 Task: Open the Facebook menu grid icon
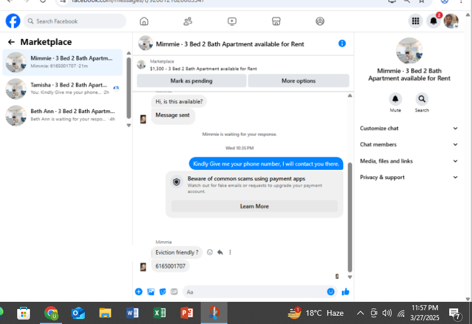point(415,21)
